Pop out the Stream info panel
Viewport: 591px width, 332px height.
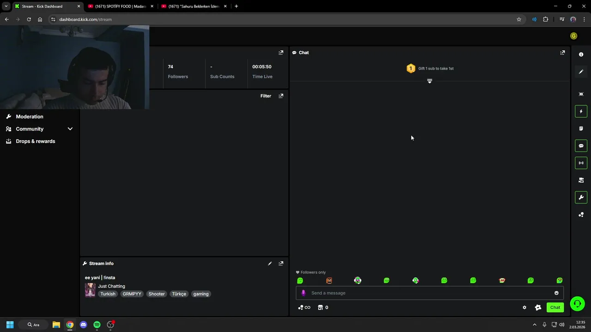click(281, 263)
